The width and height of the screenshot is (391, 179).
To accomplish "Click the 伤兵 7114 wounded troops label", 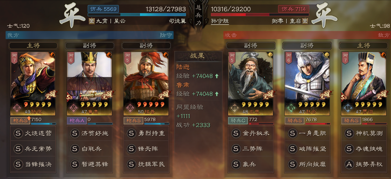I will pyautogui.click(x=294, y=9).
